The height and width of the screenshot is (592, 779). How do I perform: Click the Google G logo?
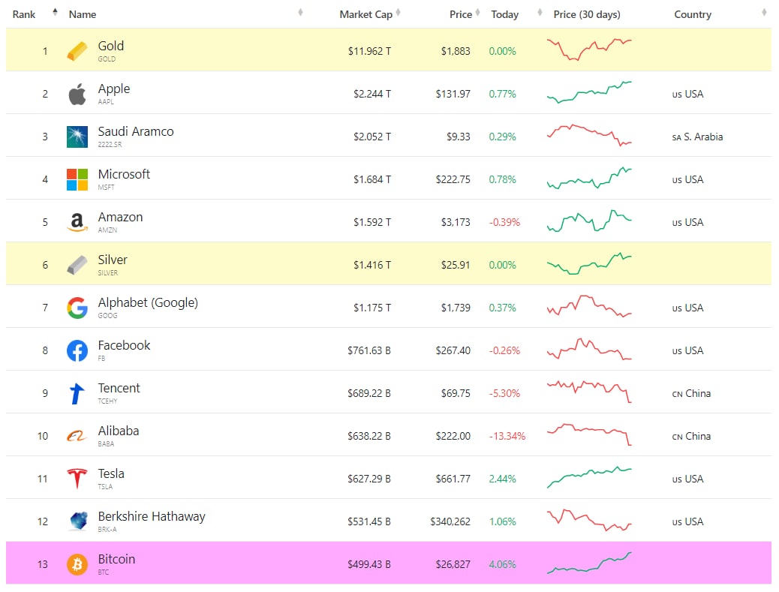coord(77,308)
